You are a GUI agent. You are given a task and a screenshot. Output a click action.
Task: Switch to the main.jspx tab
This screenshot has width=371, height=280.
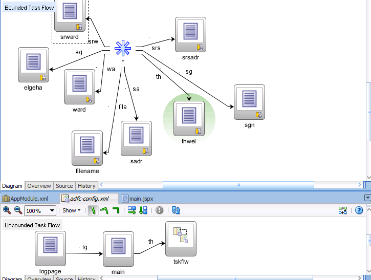(x=137, y=199)
